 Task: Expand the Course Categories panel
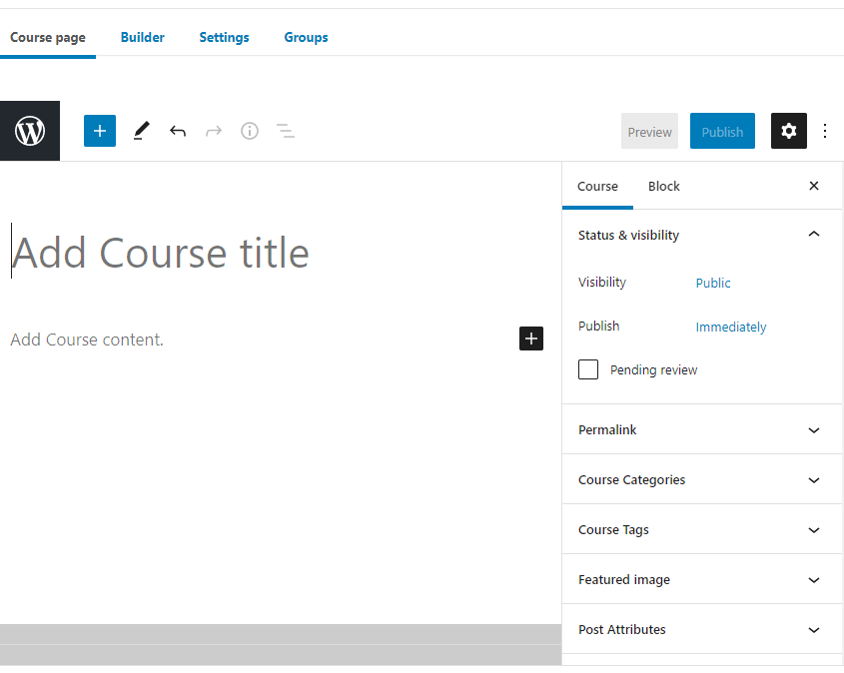click(701, 479)
